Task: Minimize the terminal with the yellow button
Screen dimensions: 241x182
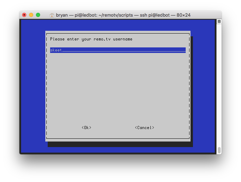Action: (31, 15)
